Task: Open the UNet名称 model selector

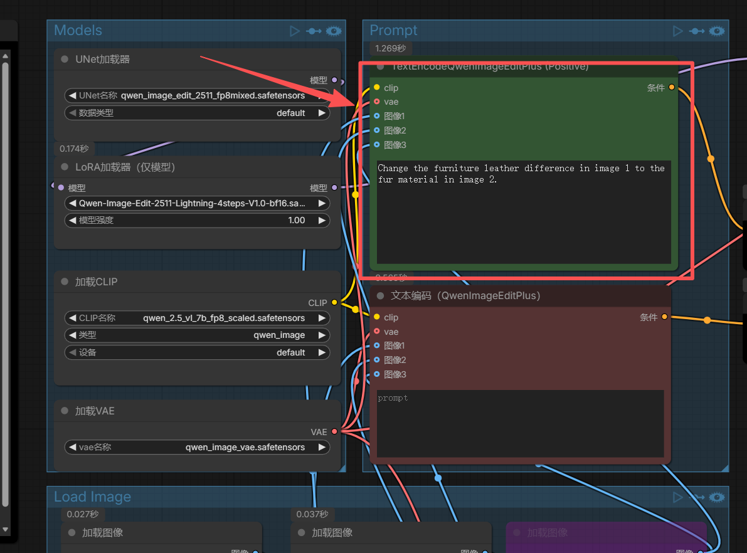Action: pyautogui.click(x=197, y=95)
